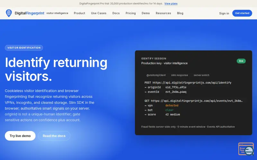Open the Use Cases menu
Viewport: 257px width, 160px height.
99,13
